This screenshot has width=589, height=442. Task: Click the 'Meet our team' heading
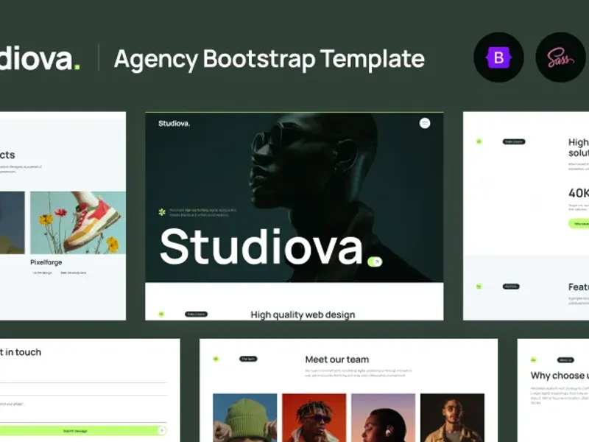click(336, 359)
